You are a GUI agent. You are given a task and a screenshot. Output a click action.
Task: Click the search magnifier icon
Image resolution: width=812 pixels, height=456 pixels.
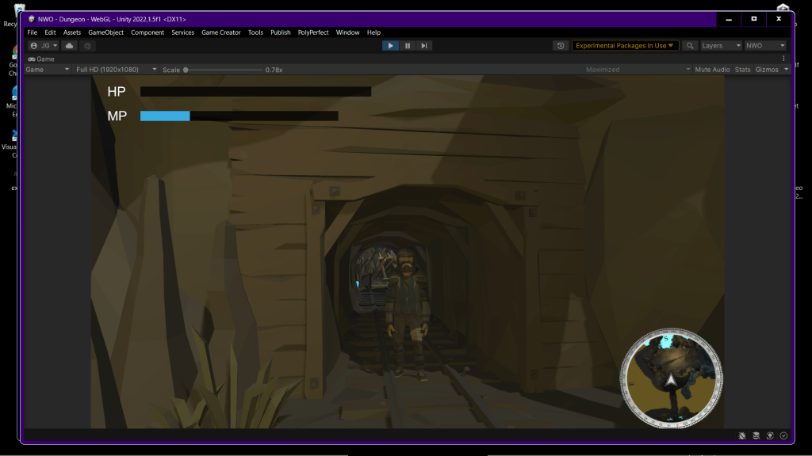point(690,46)
